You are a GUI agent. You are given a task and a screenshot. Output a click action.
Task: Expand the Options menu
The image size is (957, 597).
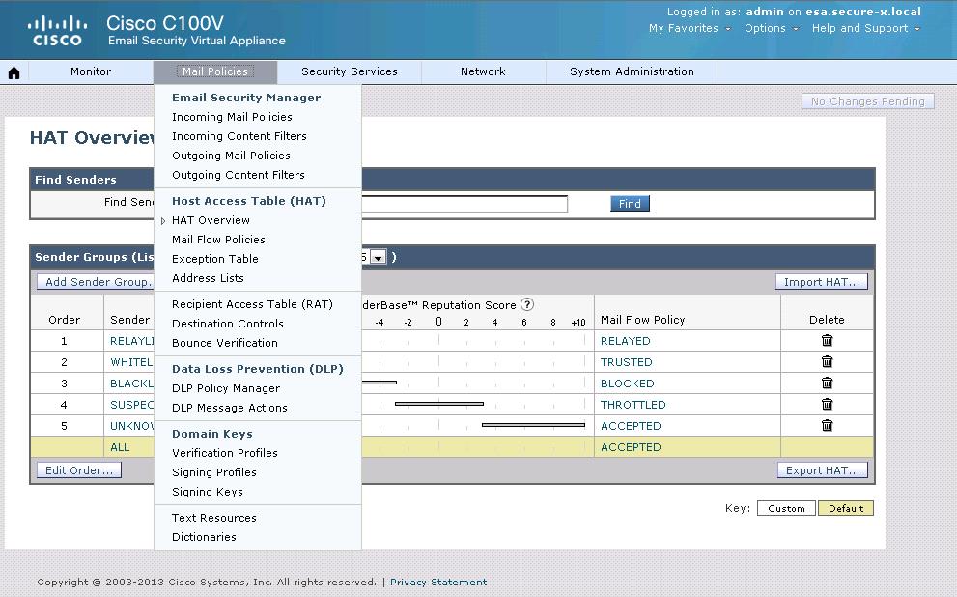tap(772, 28)
